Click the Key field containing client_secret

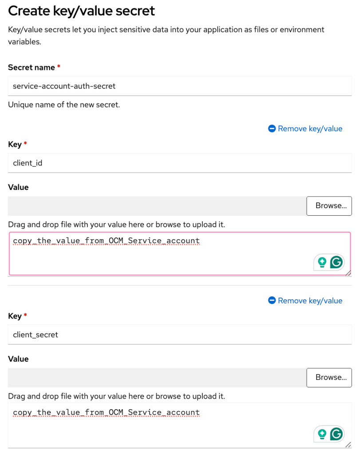click(180, 334)
